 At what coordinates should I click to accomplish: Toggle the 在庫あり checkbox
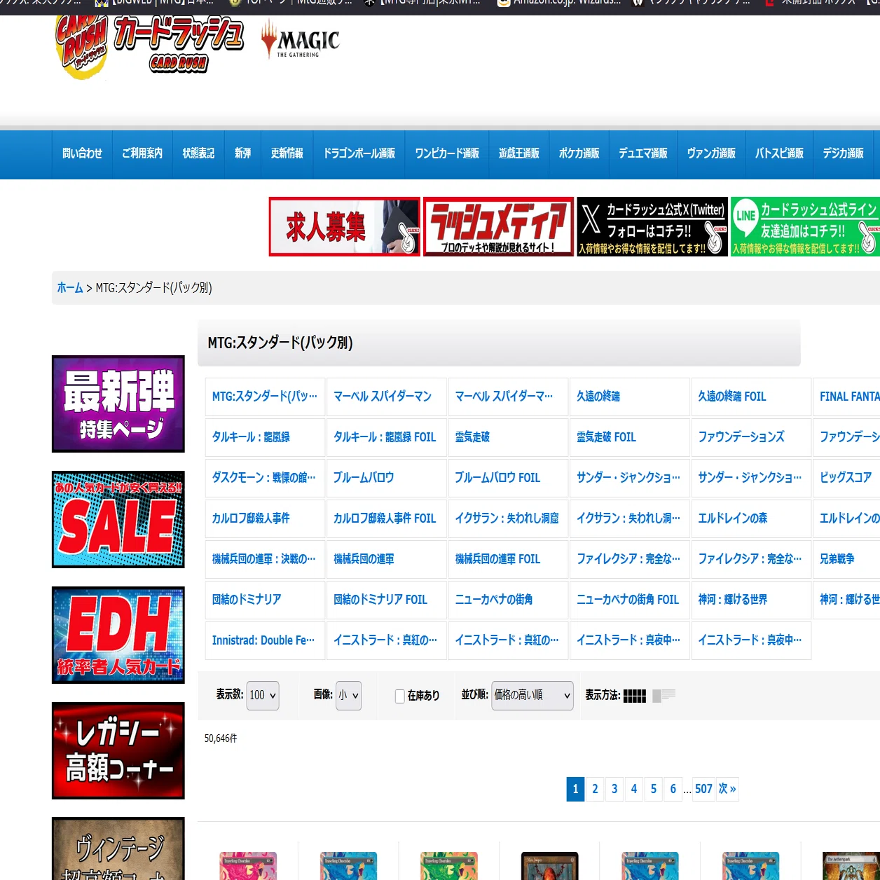coord(399,696)
